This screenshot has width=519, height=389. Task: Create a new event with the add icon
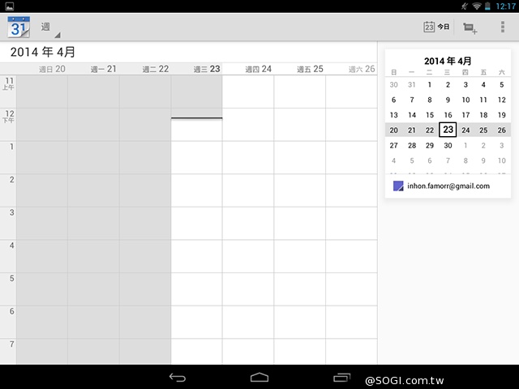point(470,28)
